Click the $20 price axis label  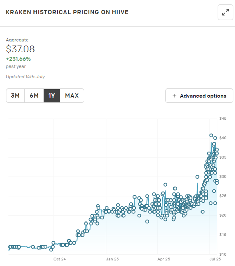223,215
